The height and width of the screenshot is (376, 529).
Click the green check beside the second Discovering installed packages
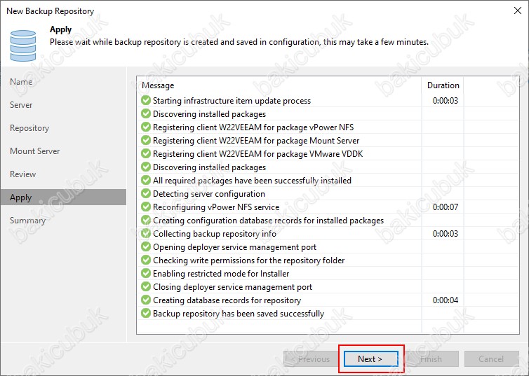coord(146,167)
